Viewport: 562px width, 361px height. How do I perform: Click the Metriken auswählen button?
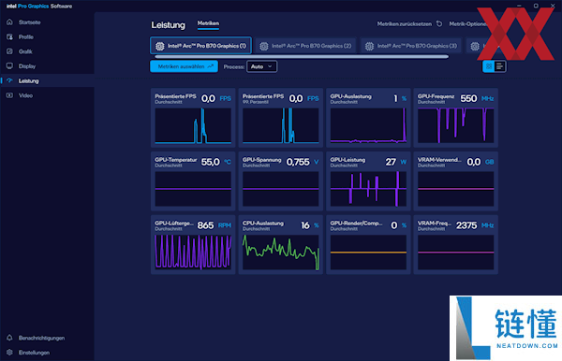[x=184, y=66]
